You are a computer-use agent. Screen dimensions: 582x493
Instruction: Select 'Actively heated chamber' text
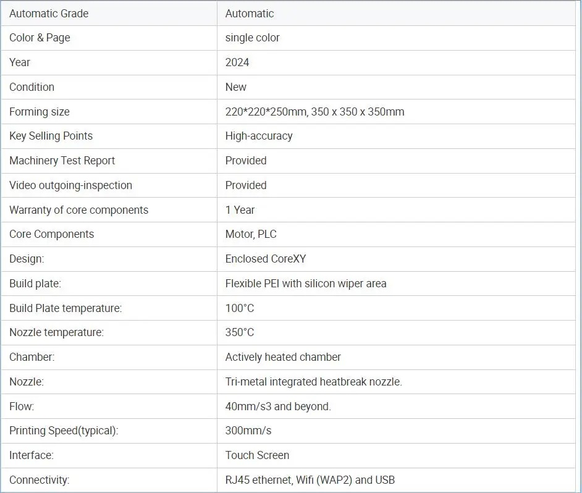(283, 357)
